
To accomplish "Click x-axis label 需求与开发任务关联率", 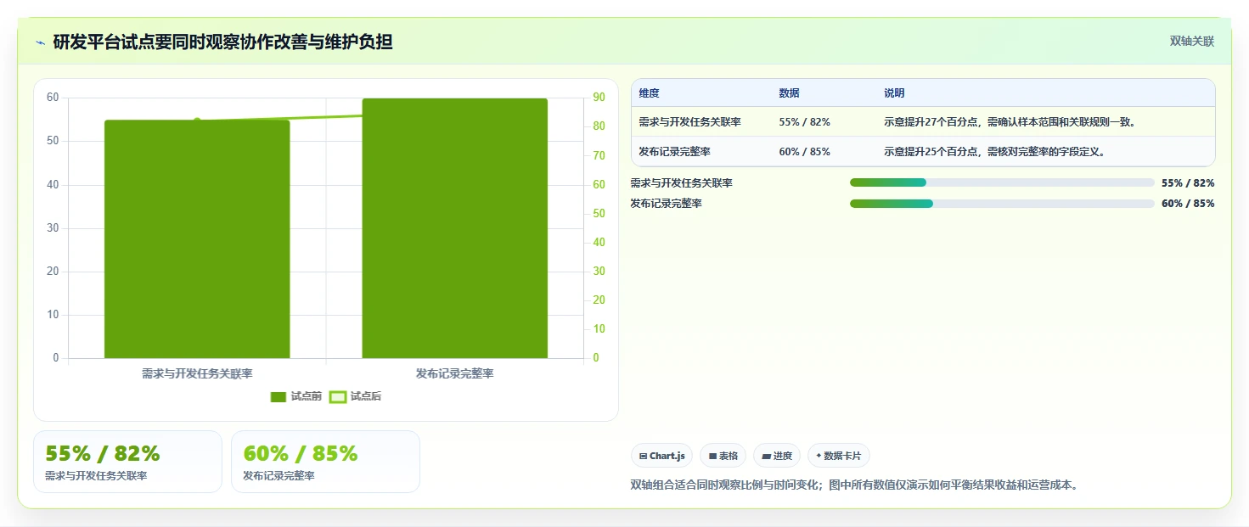I will [197, 373].
